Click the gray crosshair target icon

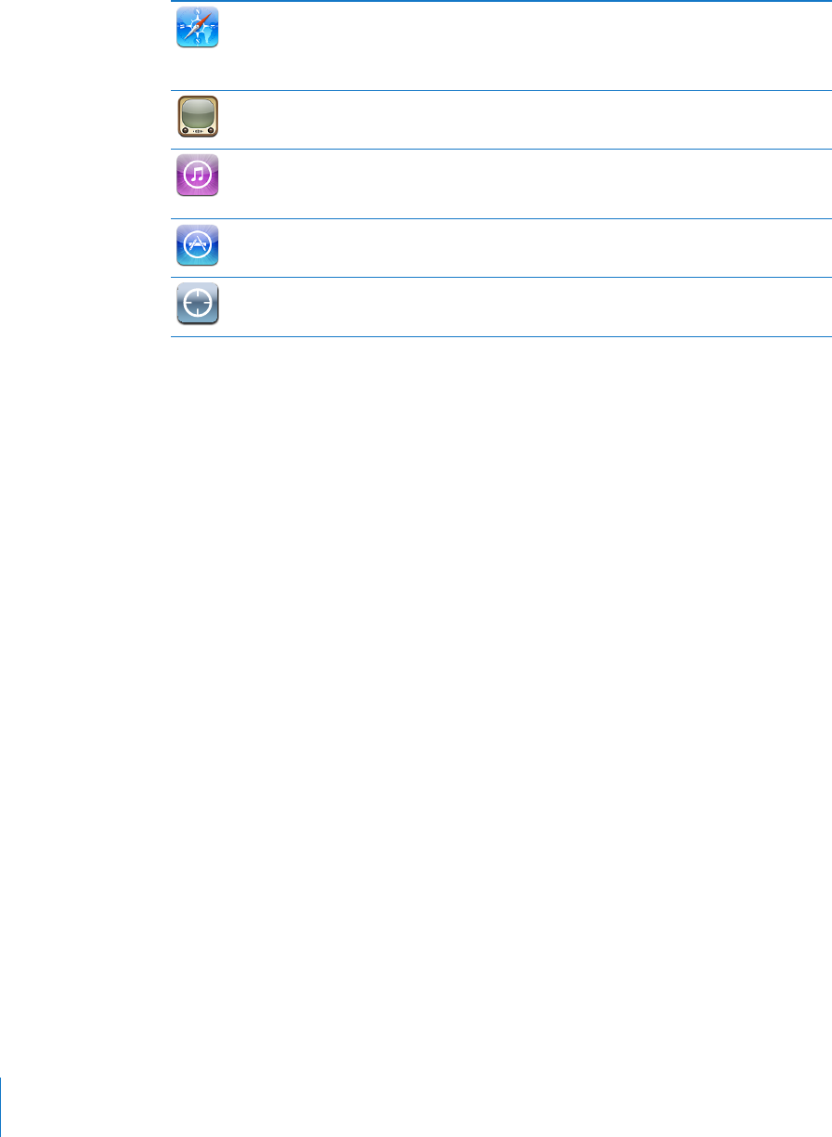[x=197, y=304]
